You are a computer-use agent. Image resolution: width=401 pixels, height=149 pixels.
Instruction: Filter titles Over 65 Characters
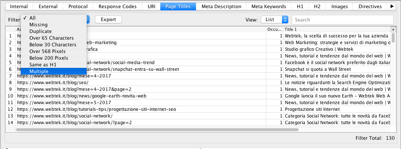click(54, 38)
